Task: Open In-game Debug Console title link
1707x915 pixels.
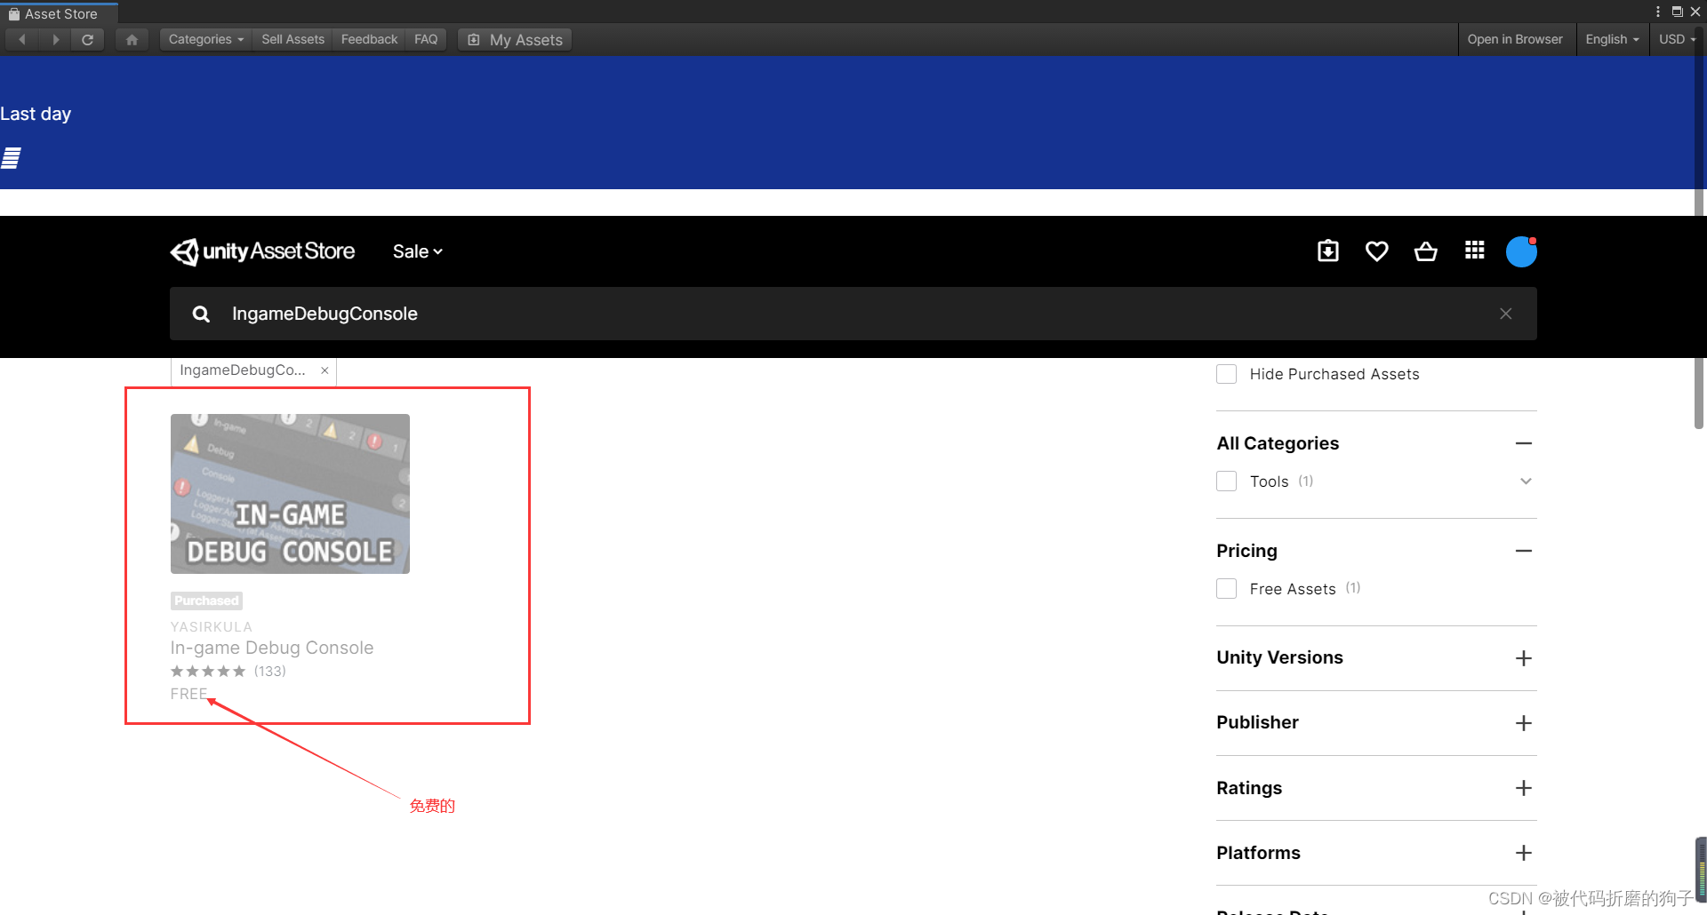Action: pos(272,648)
